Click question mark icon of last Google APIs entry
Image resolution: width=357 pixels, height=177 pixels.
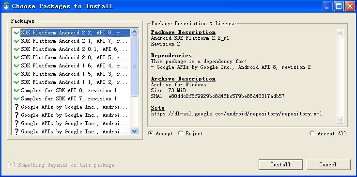[x=16, y=131]
